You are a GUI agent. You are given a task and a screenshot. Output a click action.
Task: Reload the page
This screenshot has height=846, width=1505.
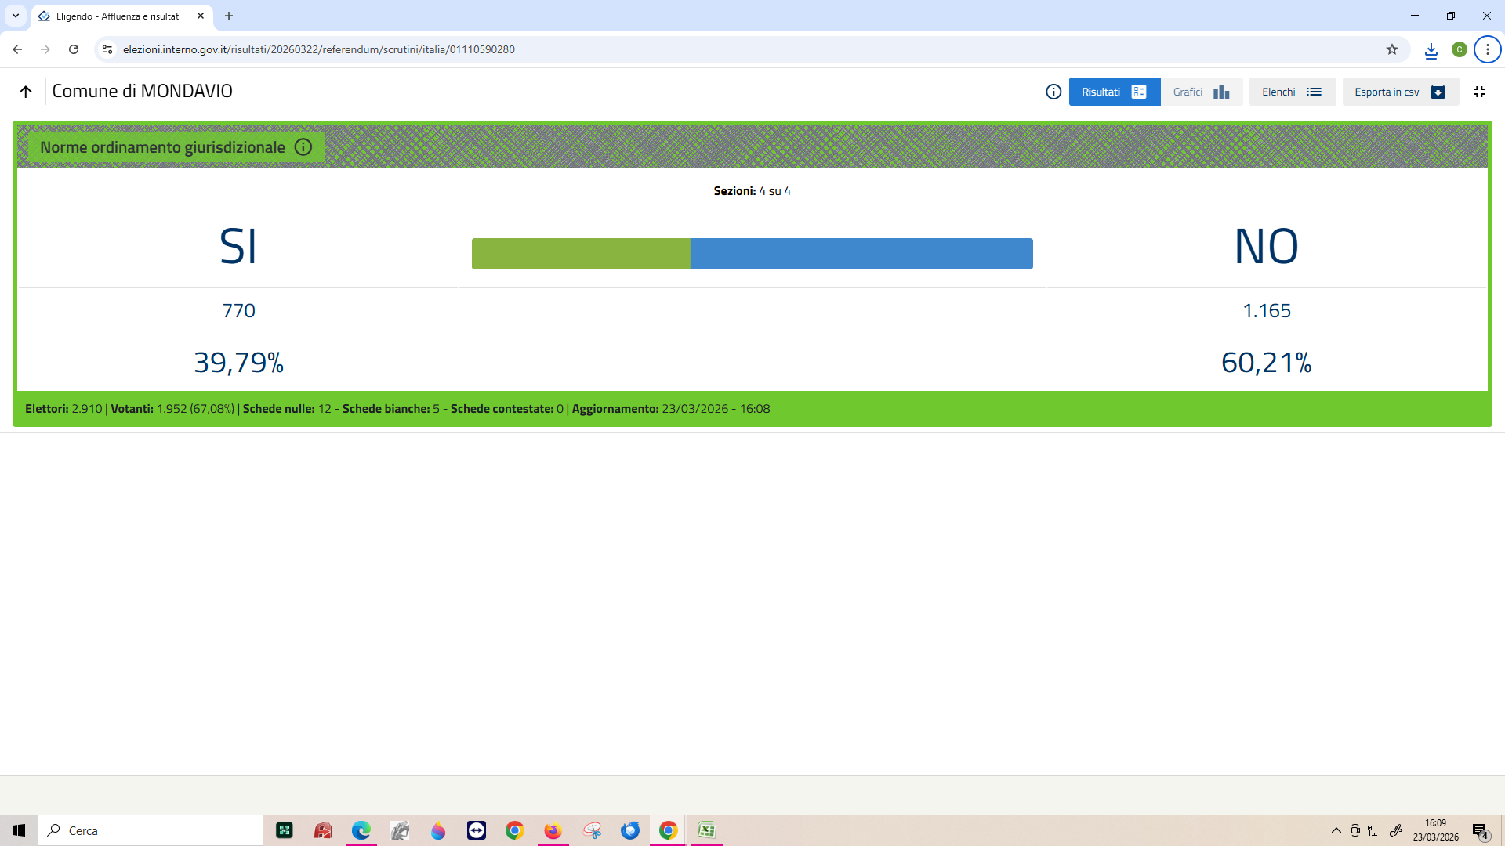[74, 49]
